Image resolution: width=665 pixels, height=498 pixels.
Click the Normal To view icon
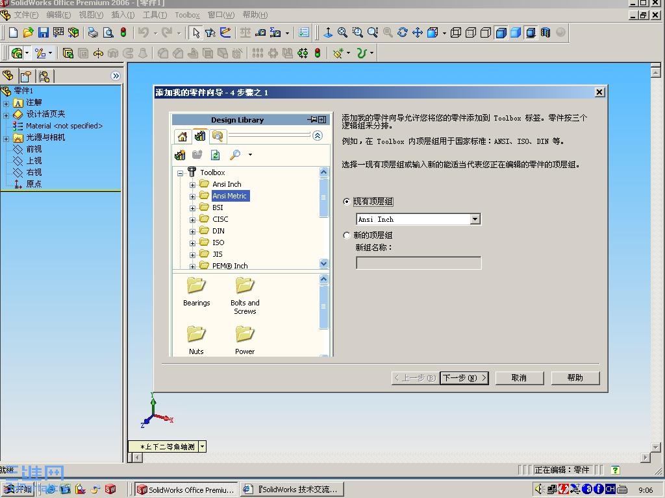[x=328, y=32]
